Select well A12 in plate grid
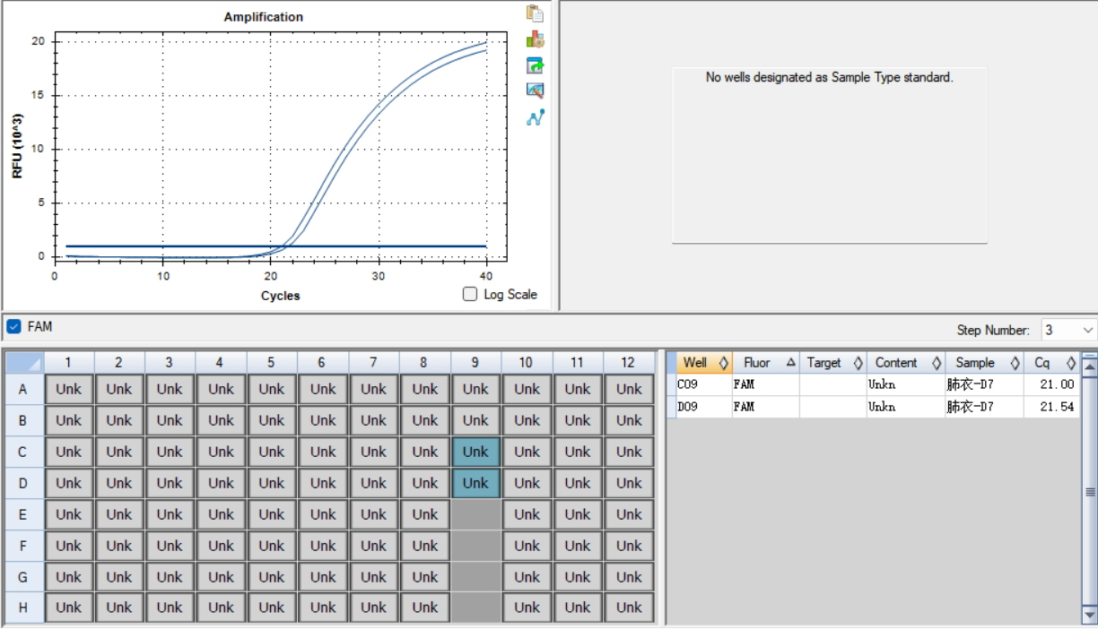This screenshot has width=1098, height=629. click(x=629, y=389)
